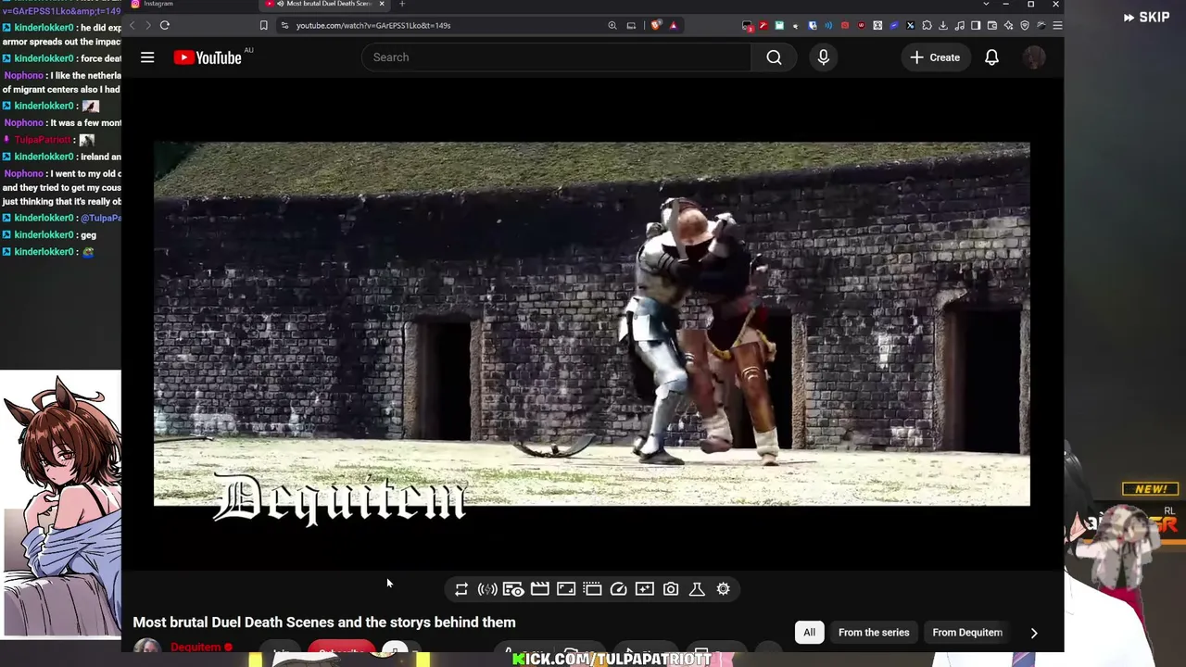Image resolution: width=1186 pixels, height=667 pixels.
Task: Click the anime horse-girl avatar image
Action: [x=60, y=504]
